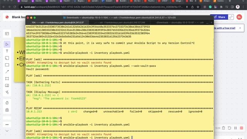This screenshot has width=247, height=139.
Task: Bookmark this page with star icon
Action: (x=198, y=7)
